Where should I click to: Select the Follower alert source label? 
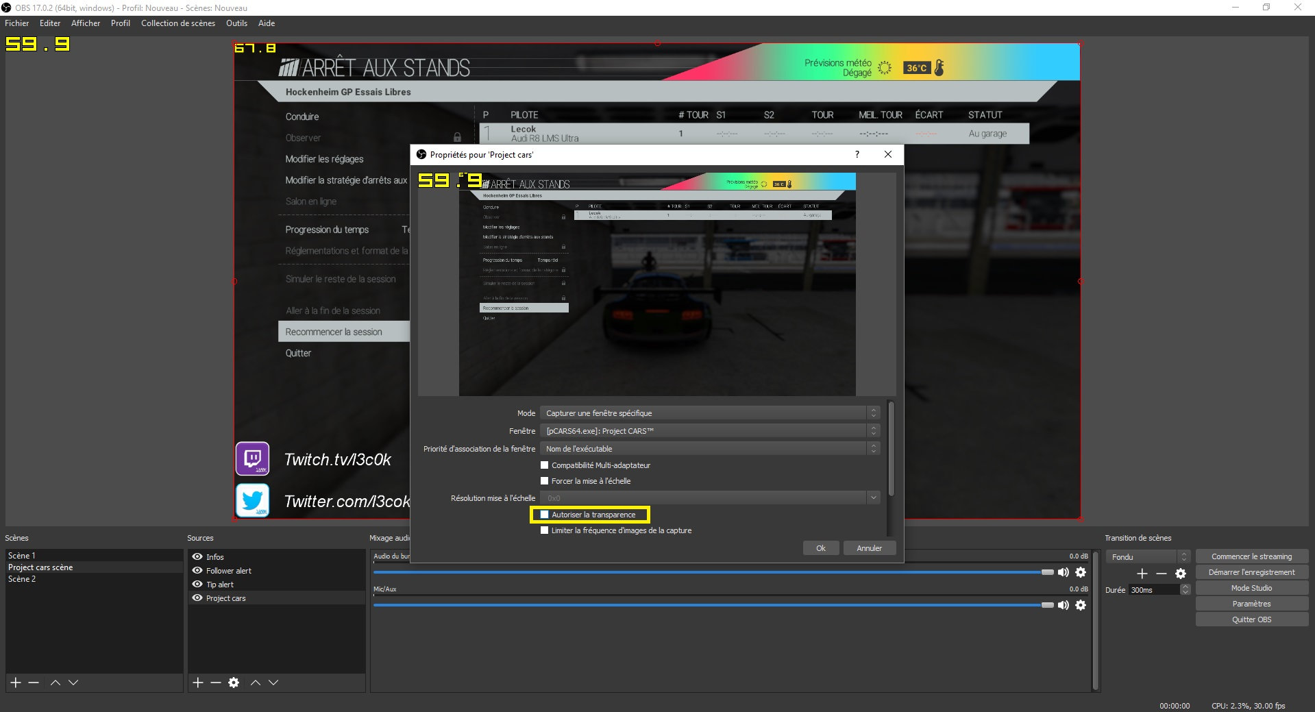(229, 571)
